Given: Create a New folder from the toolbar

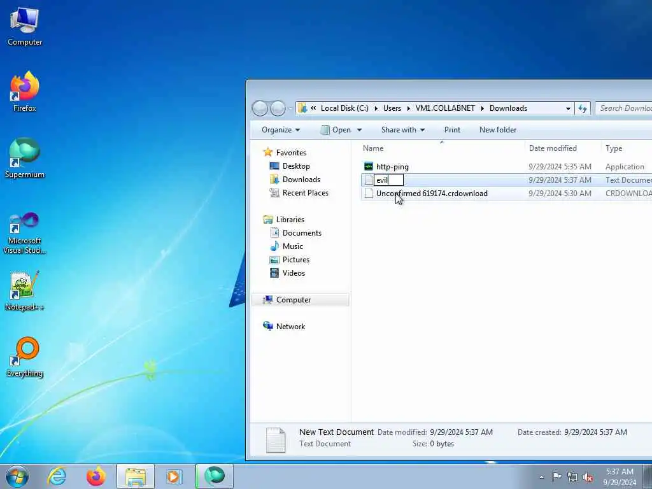Looking at the screenshot, I should pos(498,130).
